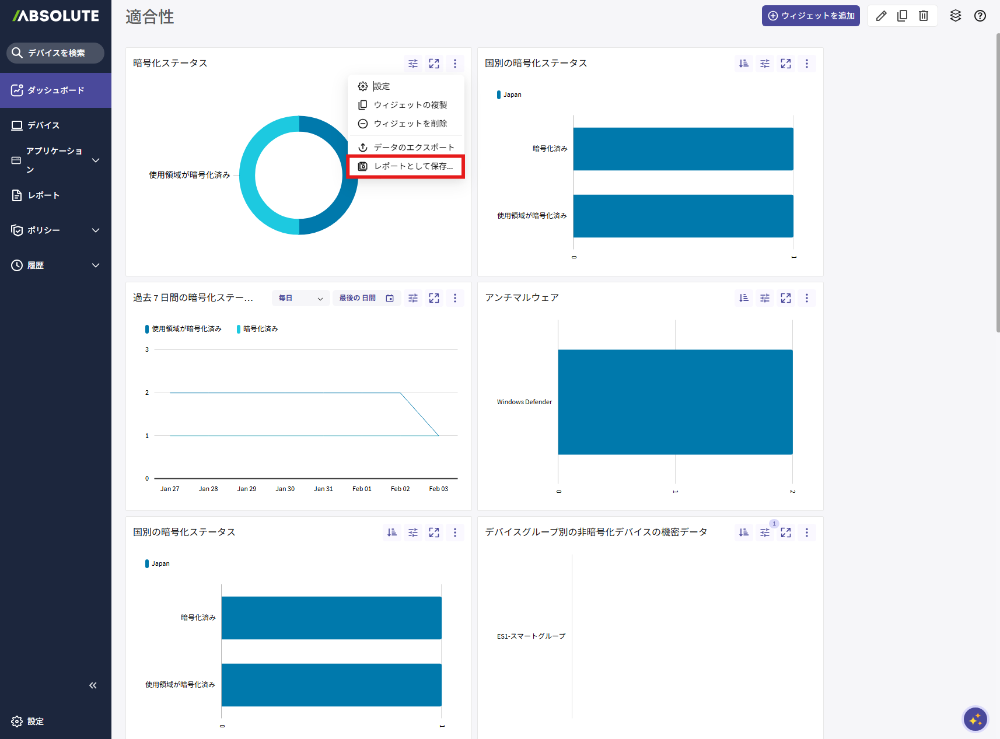Click the edit dashboard pencil icon
This screenshot has width=1000, height=739.
[881, 16]
